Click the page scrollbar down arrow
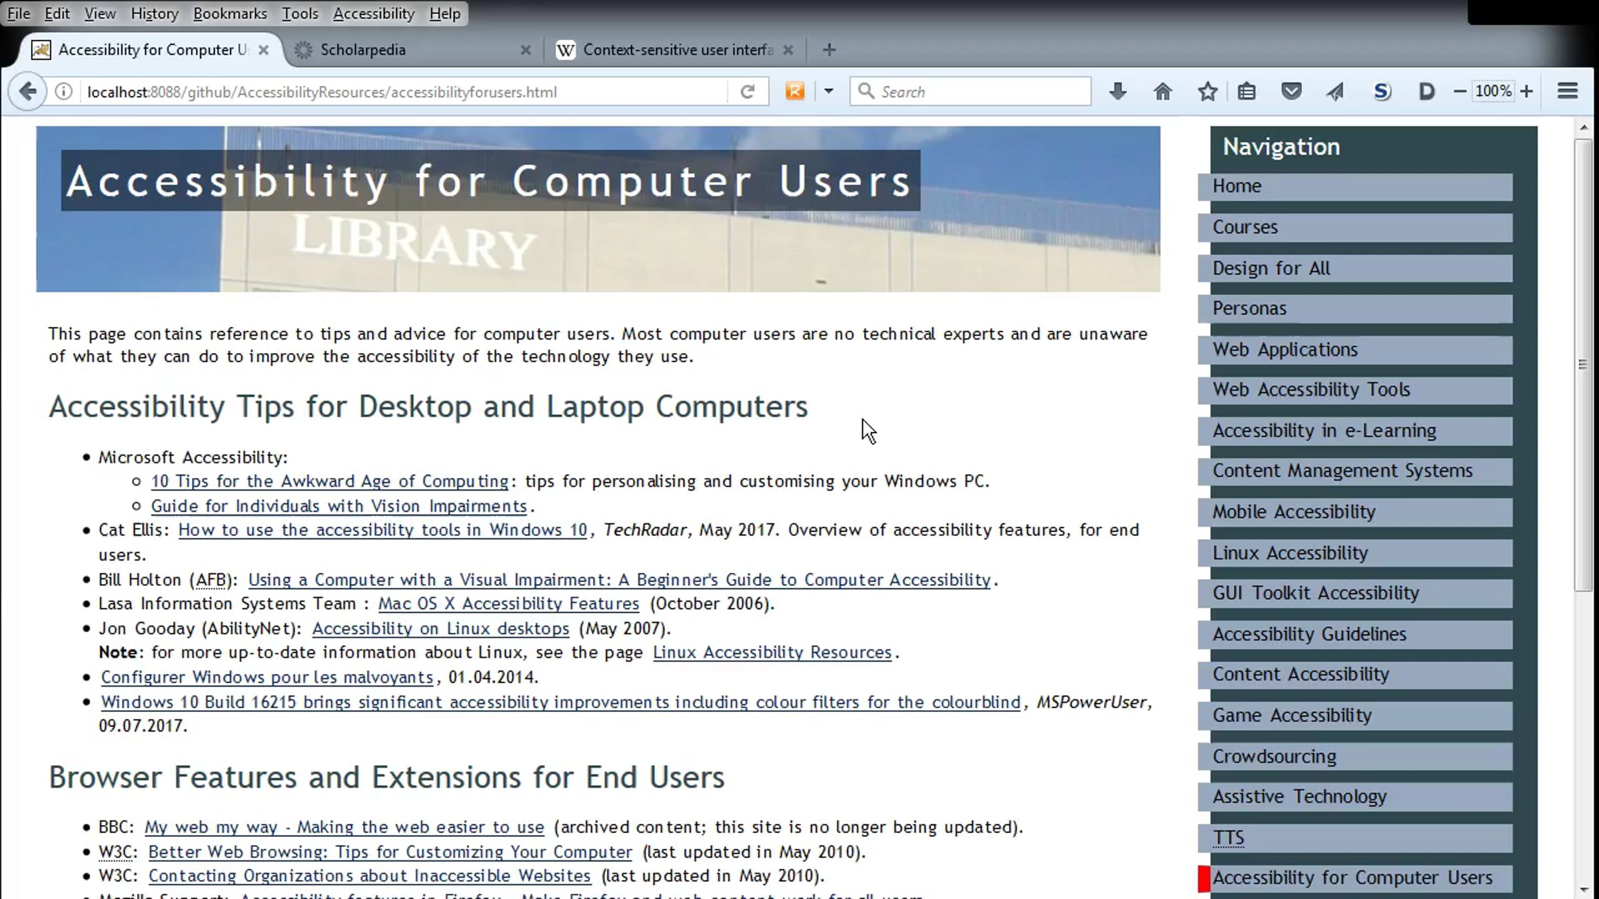 pos(1584,890)
